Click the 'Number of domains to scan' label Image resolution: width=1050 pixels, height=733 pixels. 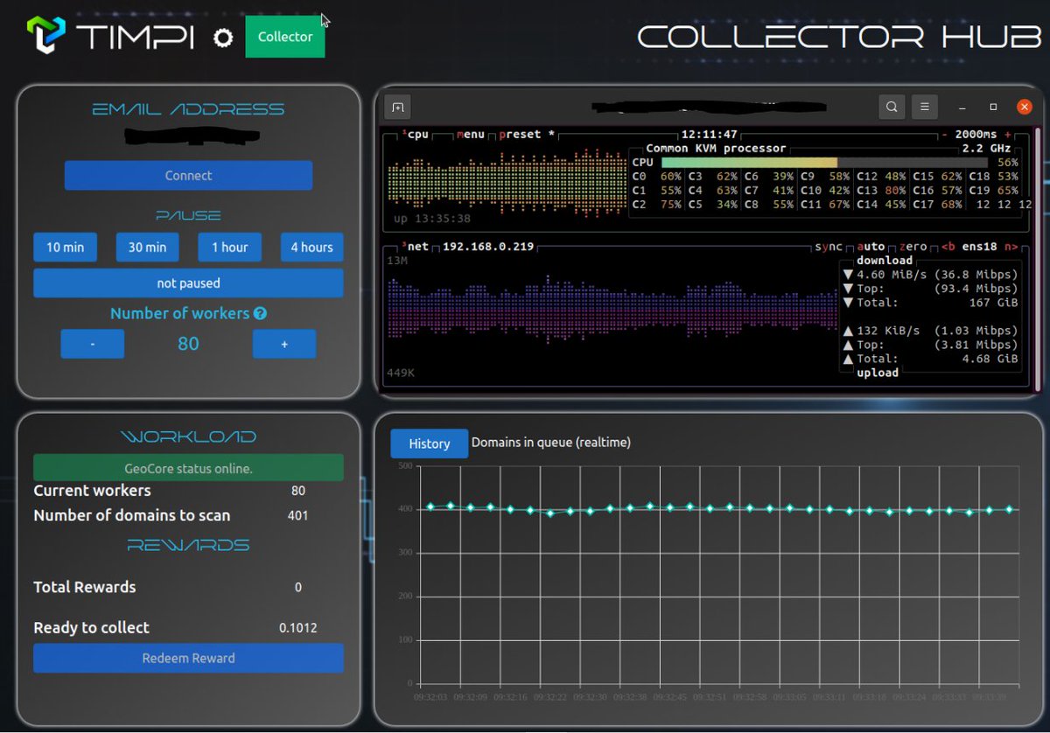click(132, 515)
